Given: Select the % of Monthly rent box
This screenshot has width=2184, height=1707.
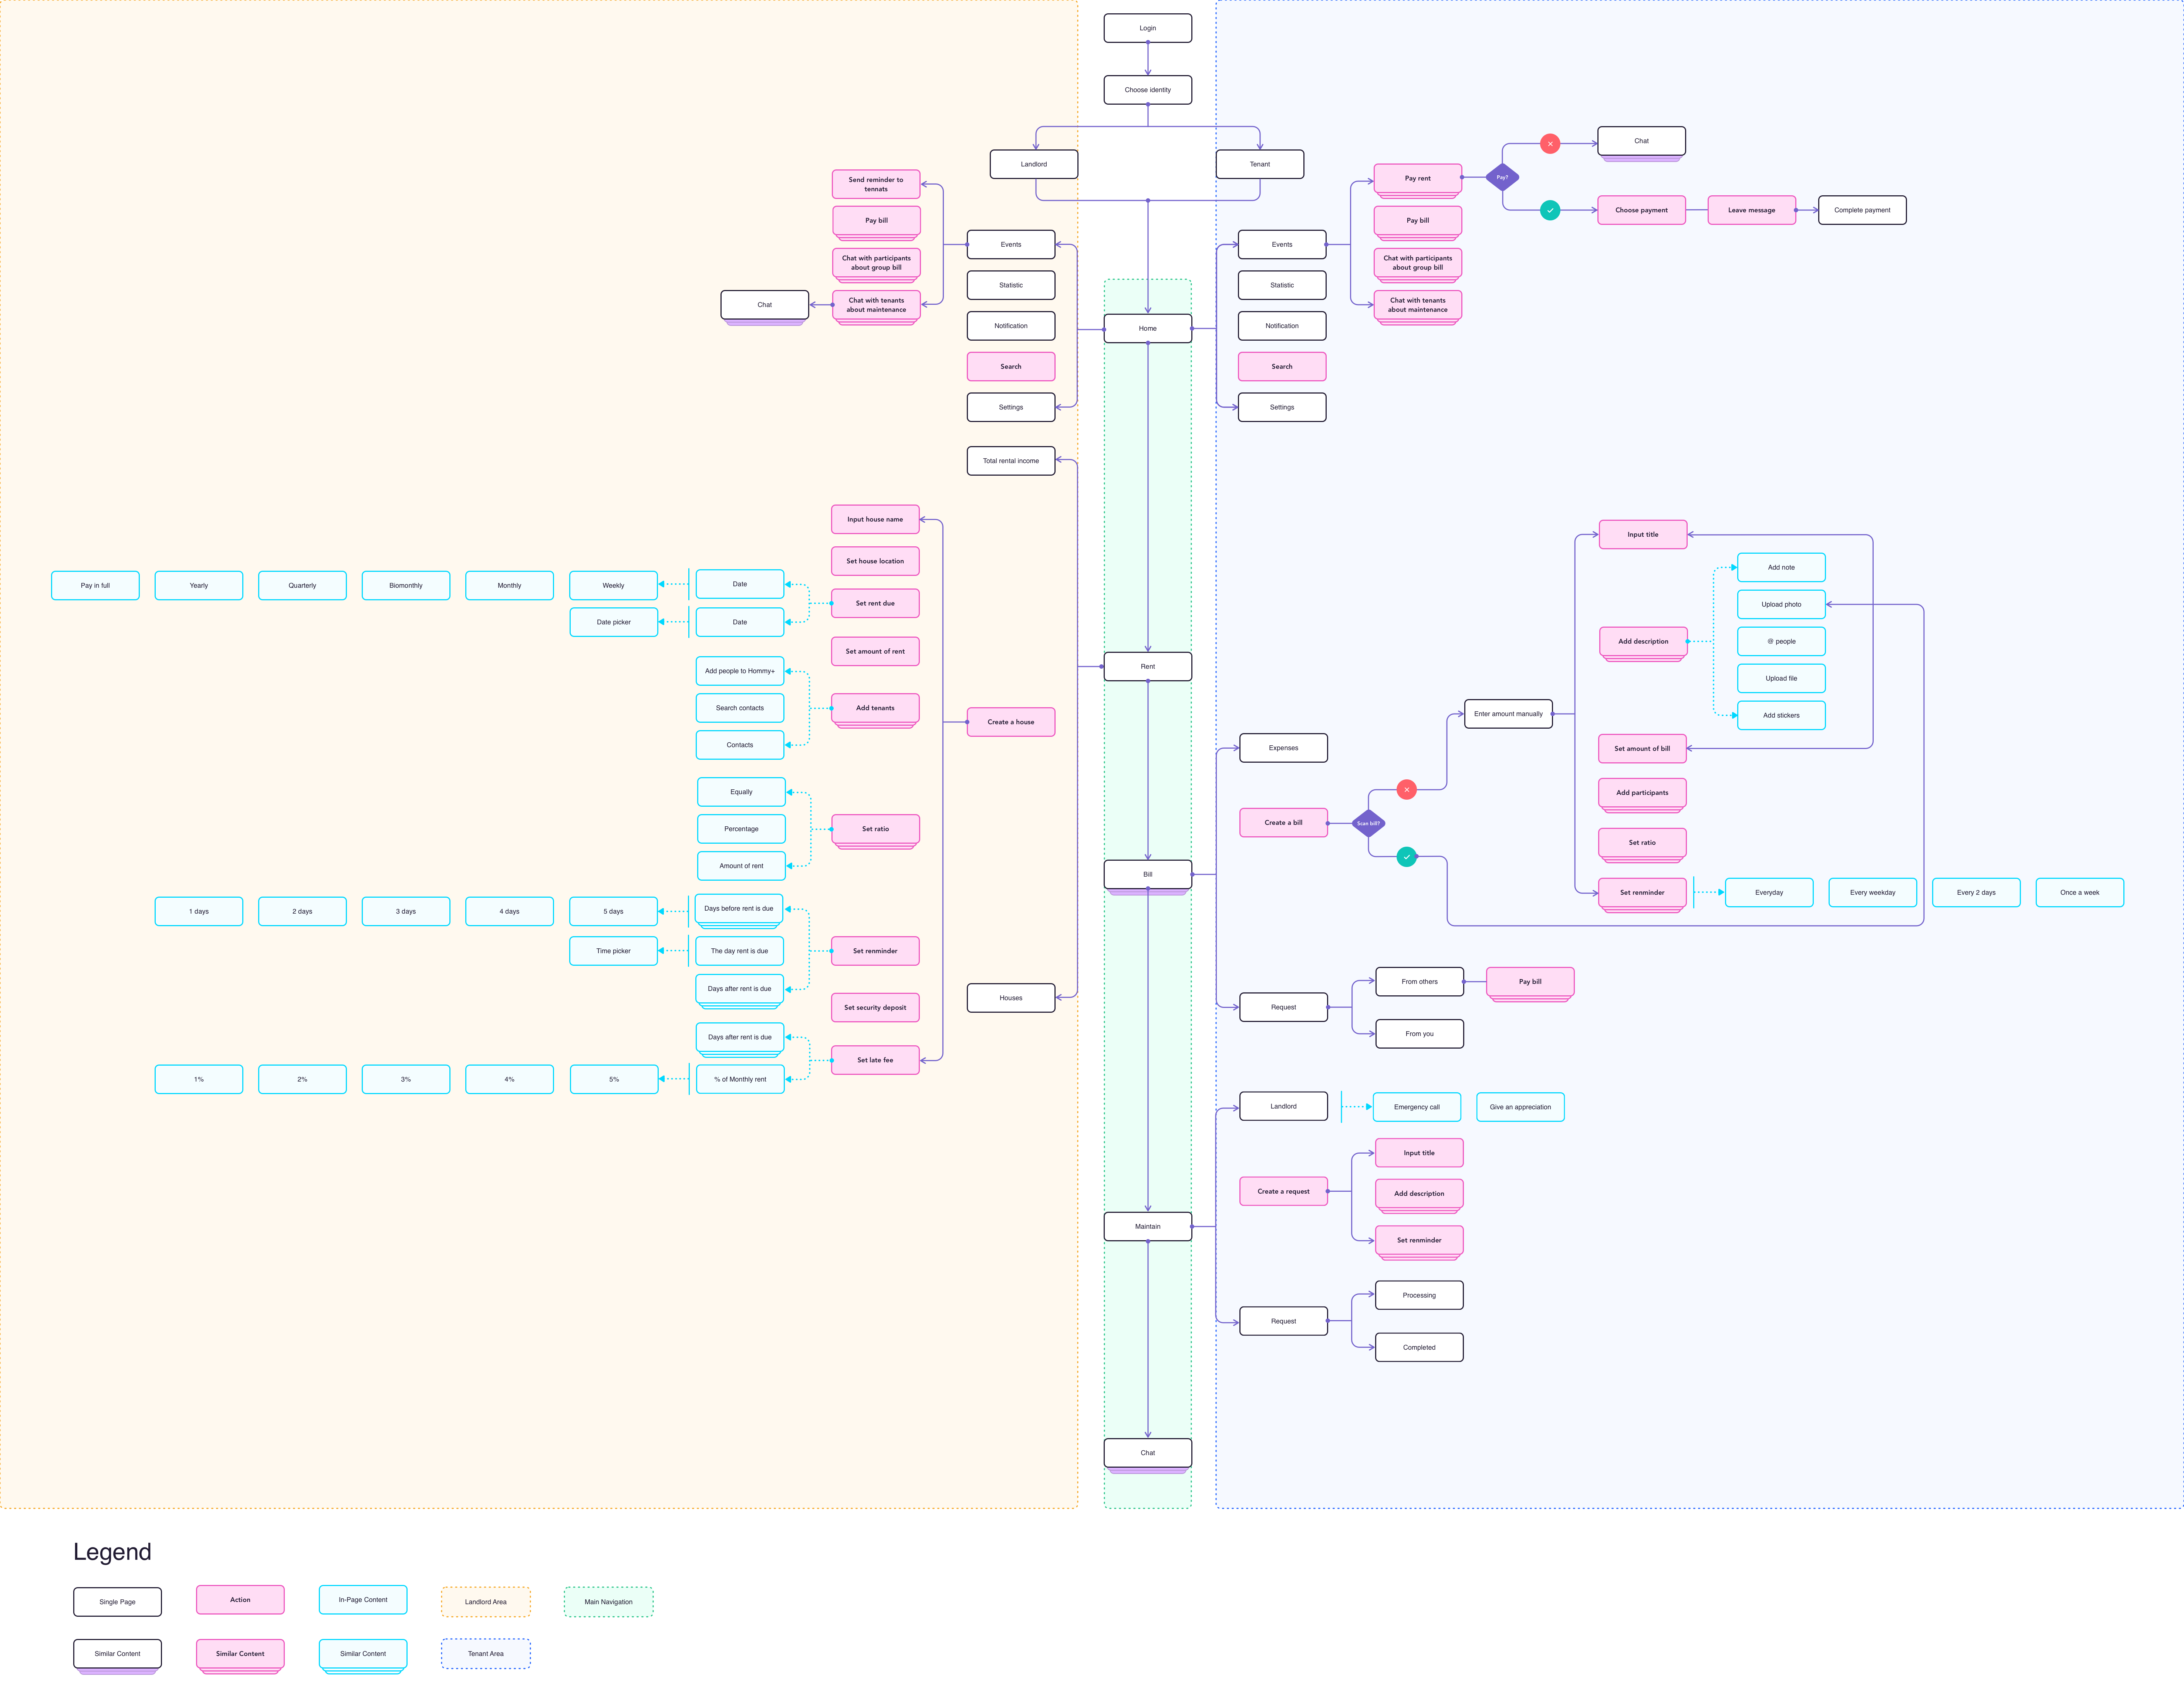Looking at the screenshot, I should tap(740, 1079).
